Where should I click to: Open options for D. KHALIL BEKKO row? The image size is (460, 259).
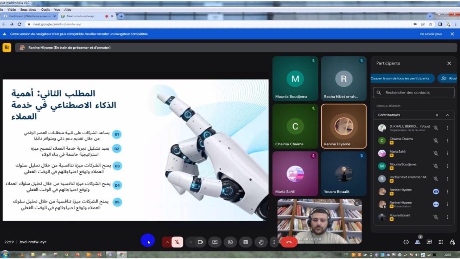(x=447, y=128)
